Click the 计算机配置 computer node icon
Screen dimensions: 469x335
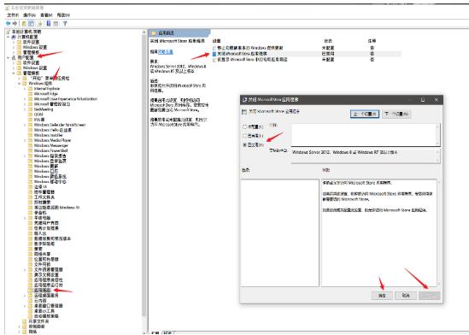[x=14, y=37]
